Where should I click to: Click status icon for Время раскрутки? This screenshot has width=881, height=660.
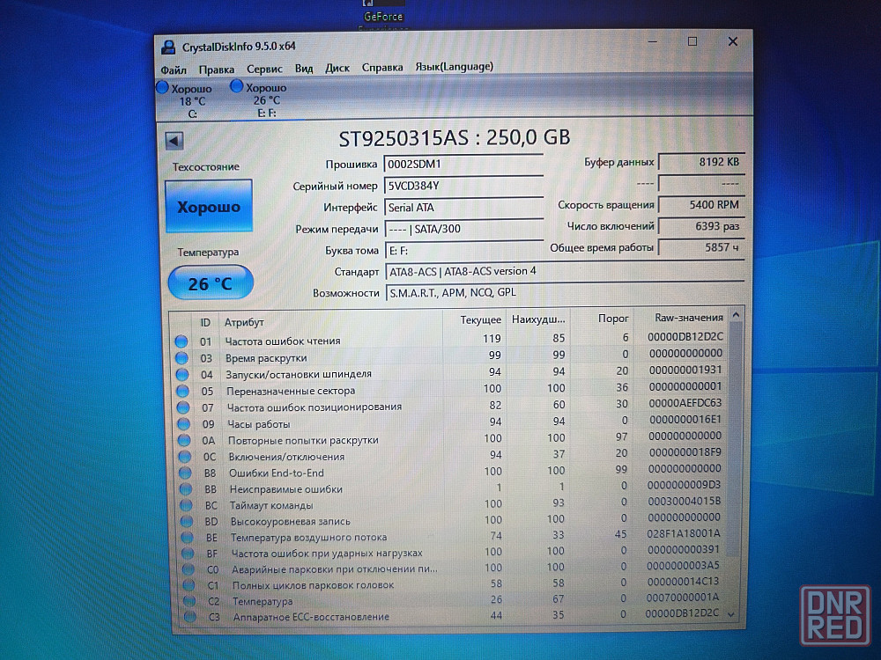click(x=182, y=358)
